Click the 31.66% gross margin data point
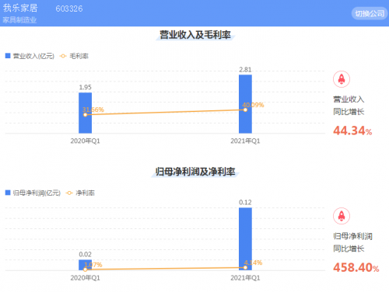The image size is (389, 292). coord(85,115)
